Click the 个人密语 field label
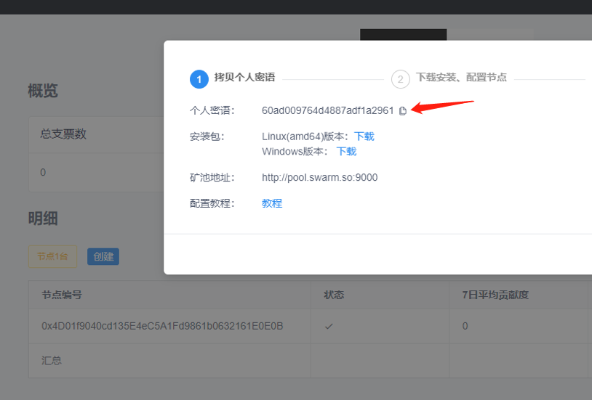This screenshot has width=592, height=400. [212, 110]
